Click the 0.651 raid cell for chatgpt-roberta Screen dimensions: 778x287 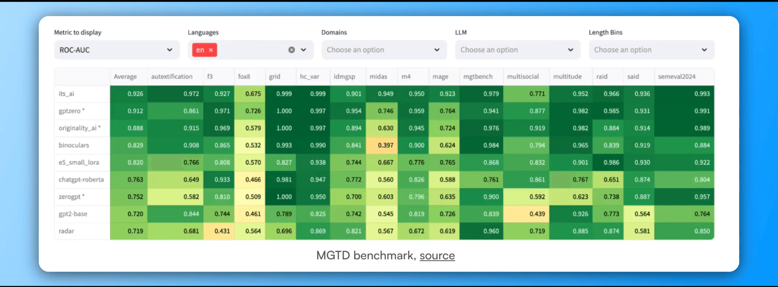[608, 179]
